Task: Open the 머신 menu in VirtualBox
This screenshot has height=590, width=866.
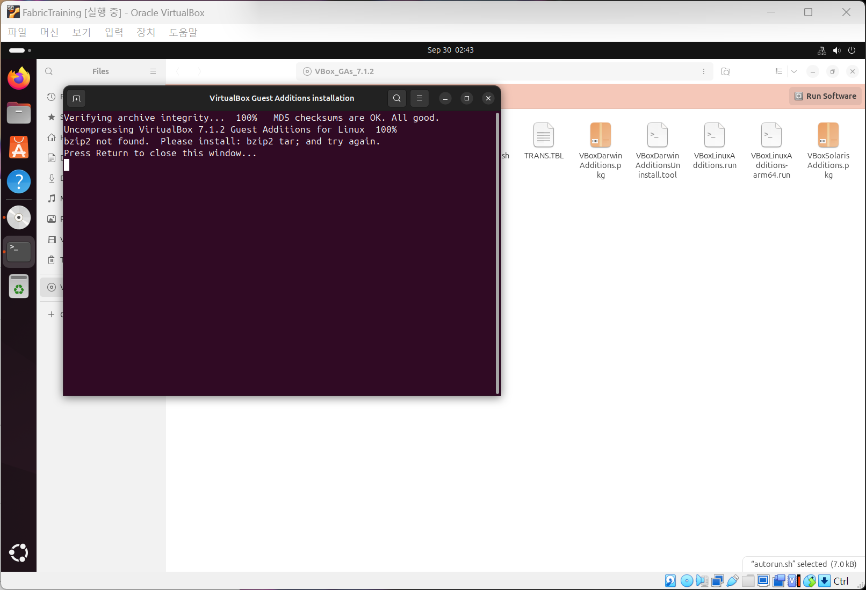Action: 49,32
